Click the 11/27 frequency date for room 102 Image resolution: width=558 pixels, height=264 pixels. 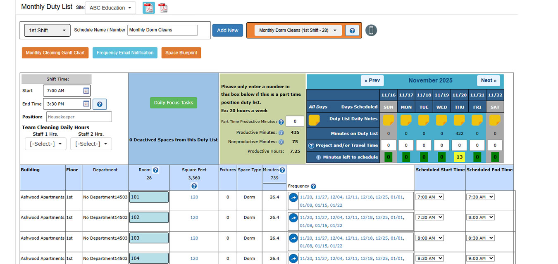[321, 217]
